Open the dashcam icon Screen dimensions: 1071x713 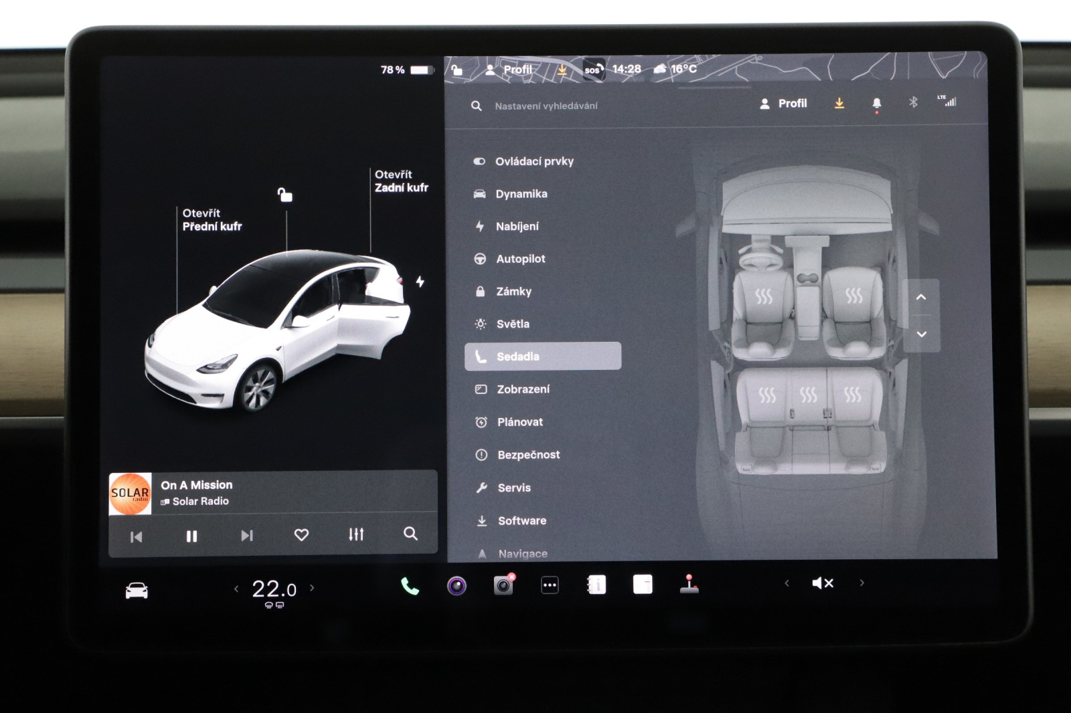[503, 586]
